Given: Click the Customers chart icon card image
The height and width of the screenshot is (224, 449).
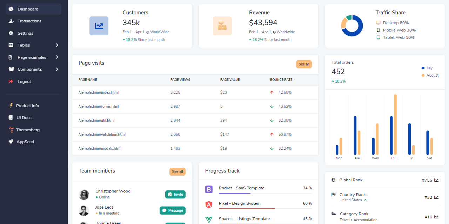Looking at the screenshot, I should pyautogui.click(x=99, y=26).
